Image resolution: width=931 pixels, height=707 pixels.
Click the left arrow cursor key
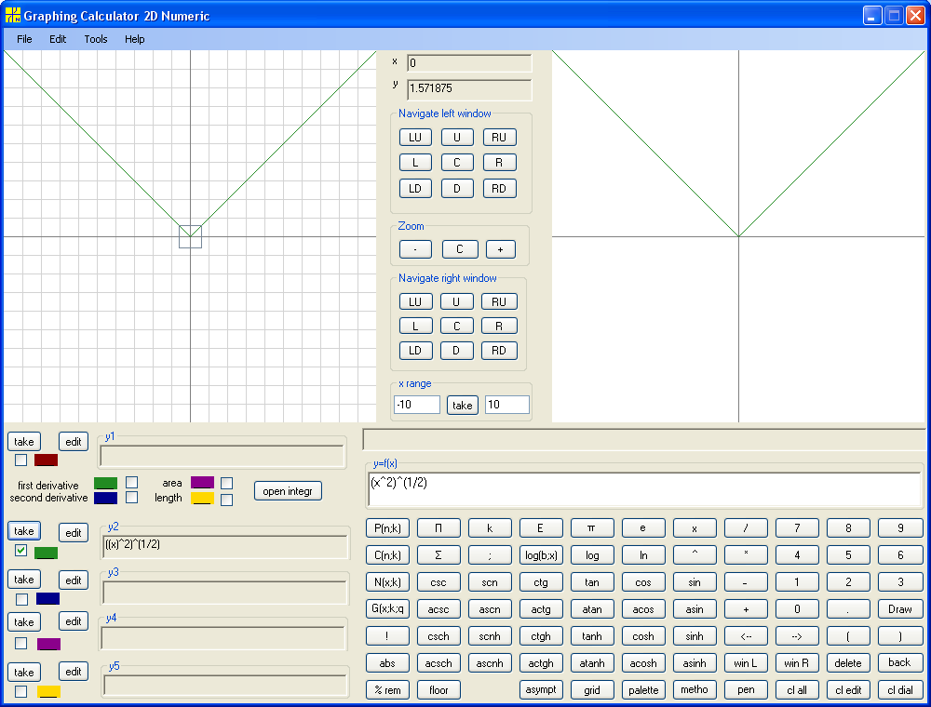coord(746,635)
